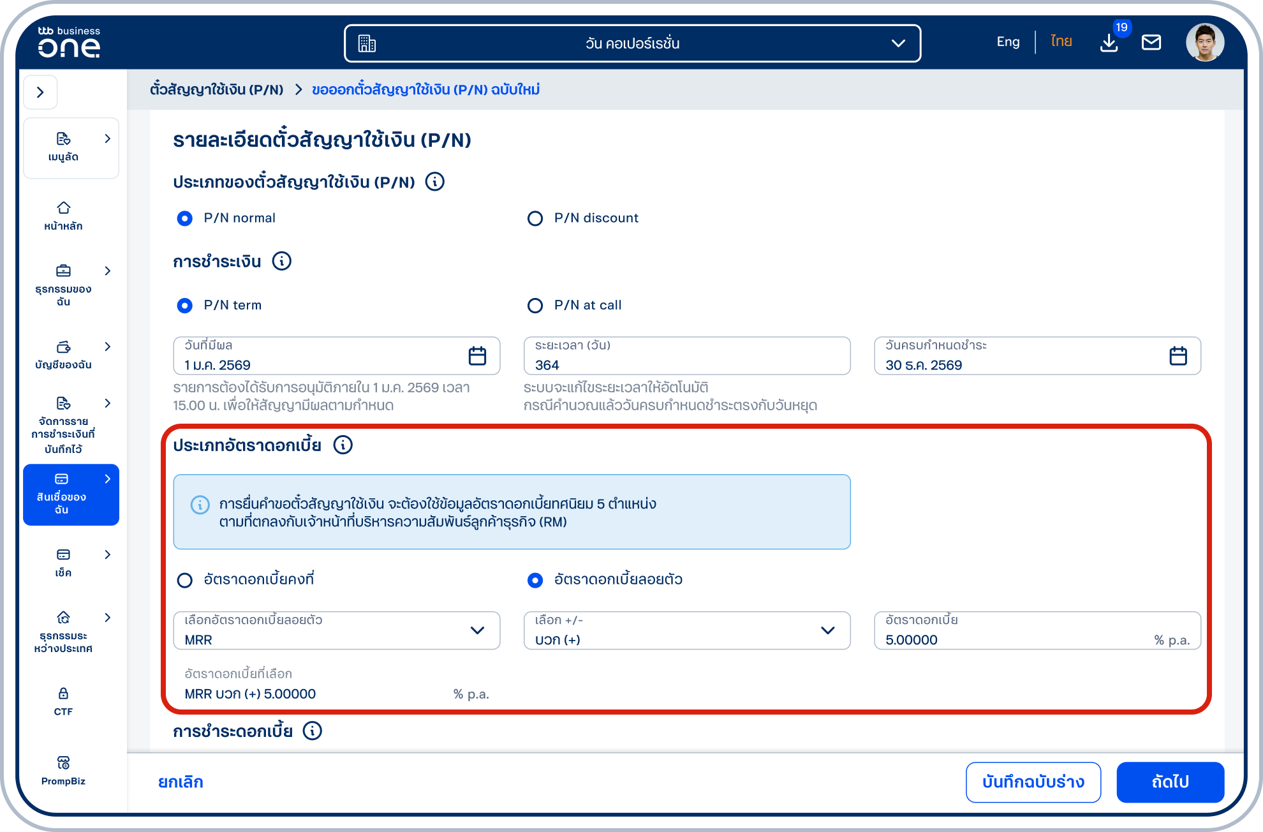Open calendar for วันครบกำหนดชำระ field
The image size is (1263, 832).
[x=1178, y=356]
